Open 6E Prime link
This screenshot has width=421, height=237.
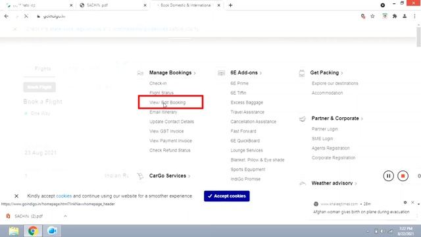coord(239,84)
